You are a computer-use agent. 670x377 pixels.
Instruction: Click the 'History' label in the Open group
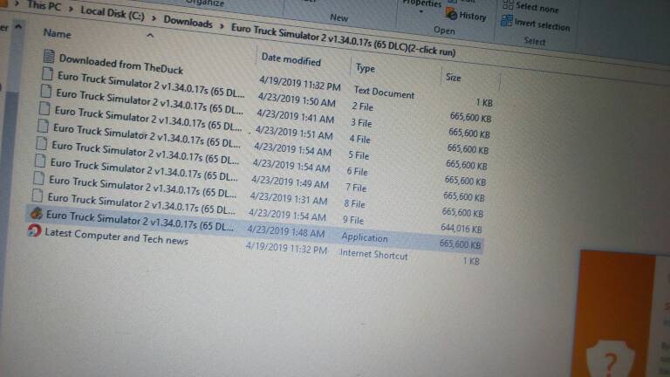coord(473,17)
